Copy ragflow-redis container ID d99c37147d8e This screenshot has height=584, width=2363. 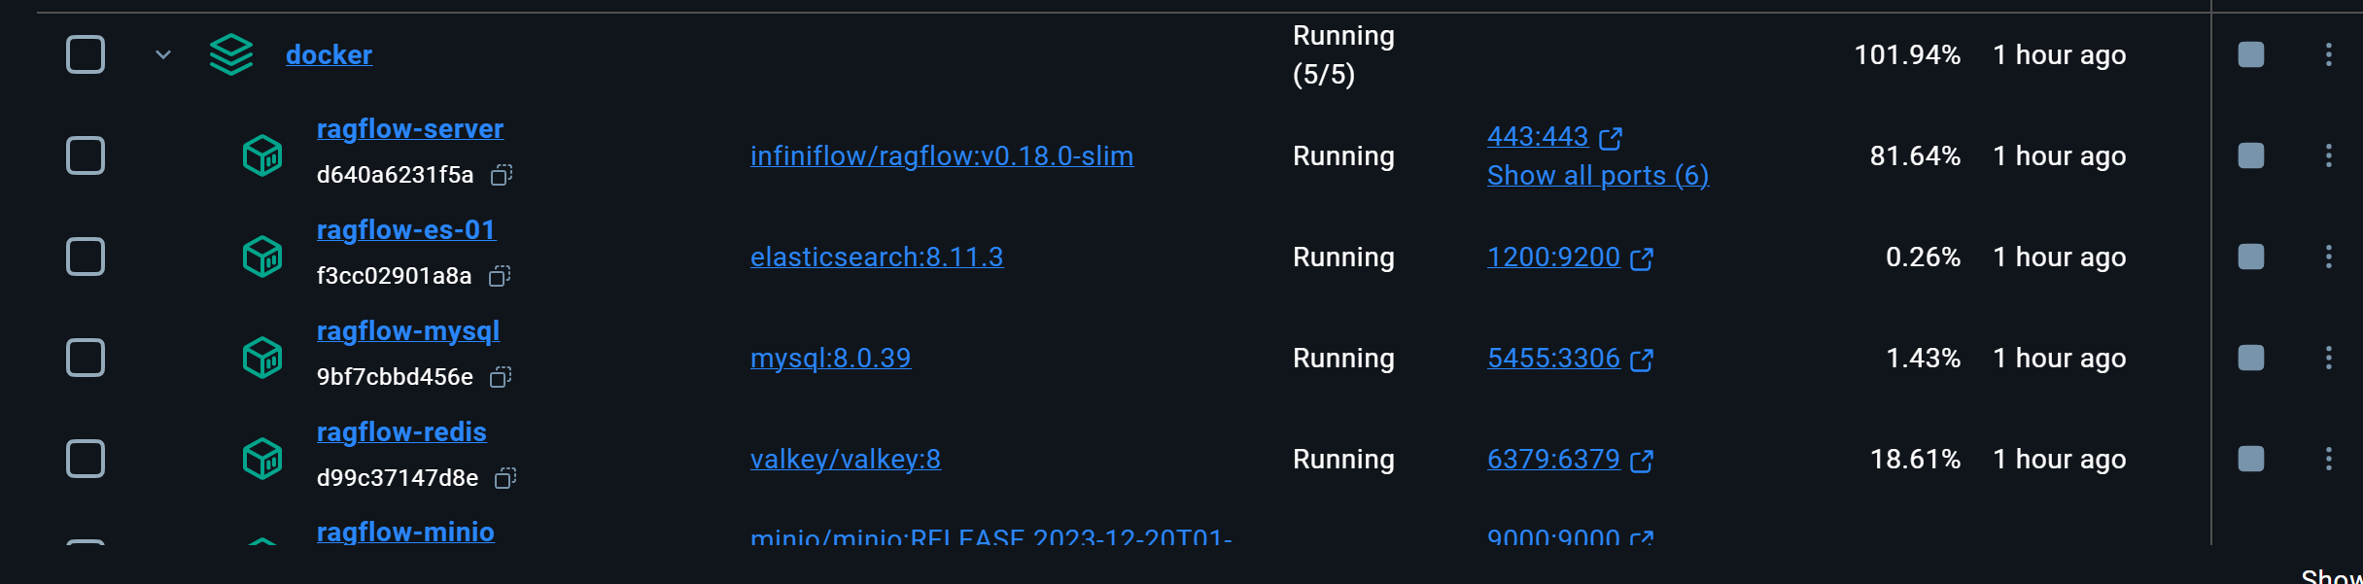click(505, 478)
